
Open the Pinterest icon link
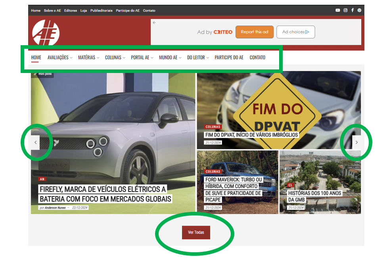coord(359,10)
